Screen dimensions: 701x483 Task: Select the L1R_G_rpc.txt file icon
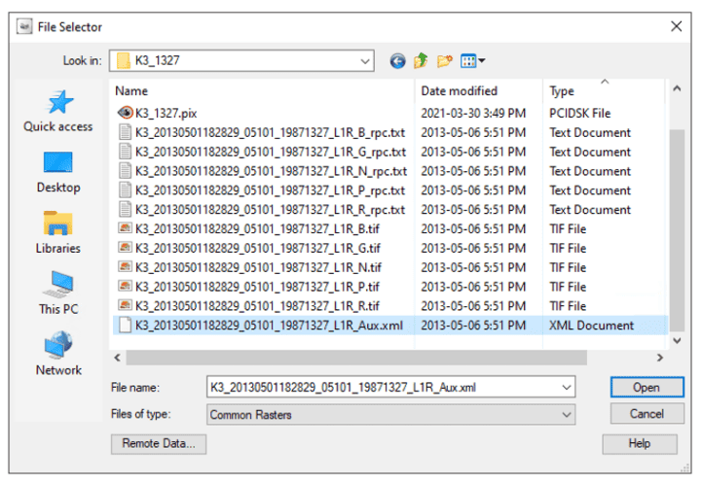point(126,152)
